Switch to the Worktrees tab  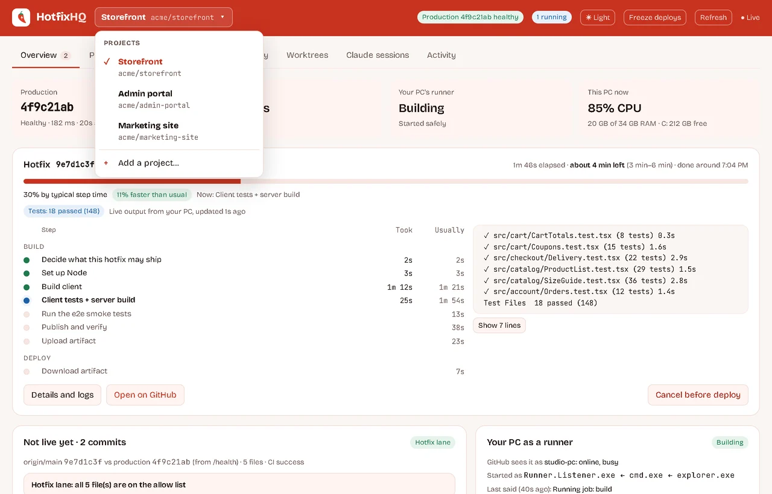pyautogui.click(x=307, y=55)
